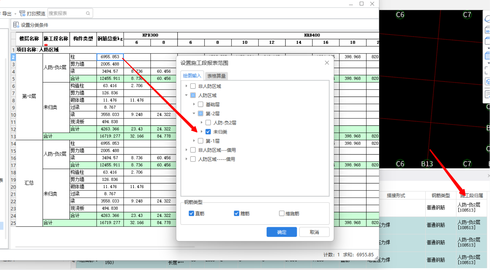Click the 导出 export button
This screenshot has width=490, height=270.
6,14
